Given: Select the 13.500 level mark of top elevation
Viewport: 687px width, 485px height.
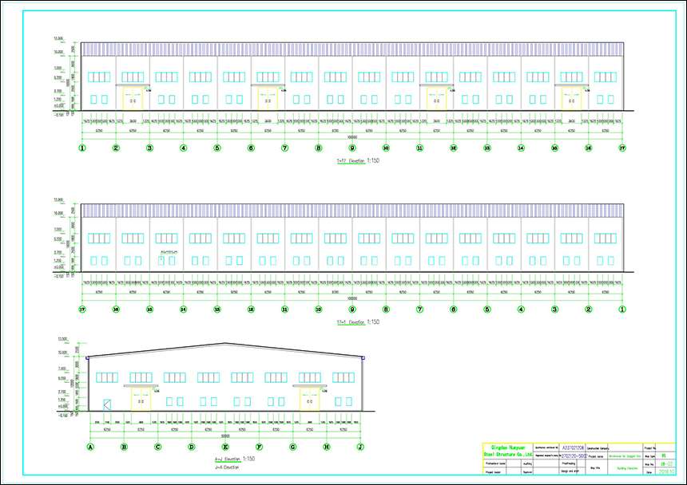Looking at the screenshot, I should 58,38.
